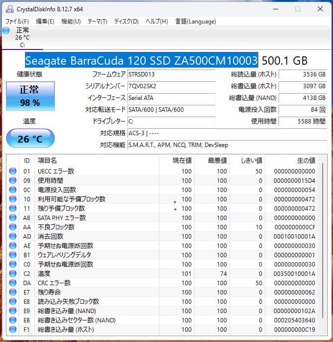The width and height of the screenshot is (333, 342).
Task: Click the 対応機能 field listing S.M.A.R.T., APM
Action: pos(228,145)
